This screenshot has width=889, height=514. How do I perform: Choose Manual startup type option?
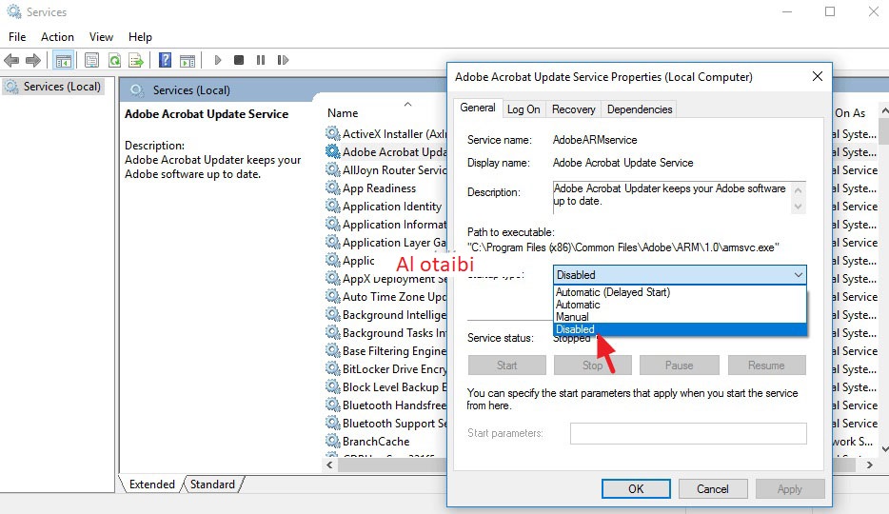[680, 317]
